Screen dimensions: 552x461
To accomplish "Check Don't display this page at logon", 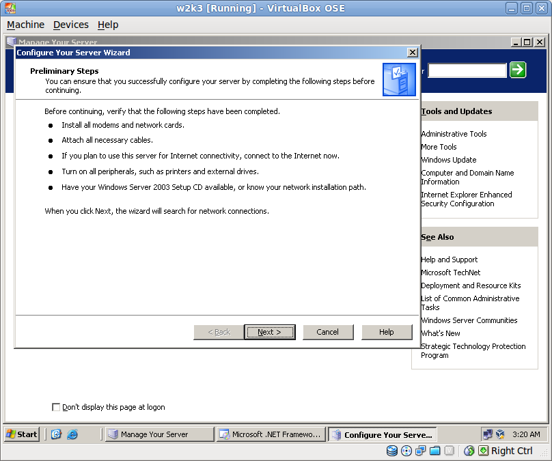I will pyautogui.click(x=55, y=407).
